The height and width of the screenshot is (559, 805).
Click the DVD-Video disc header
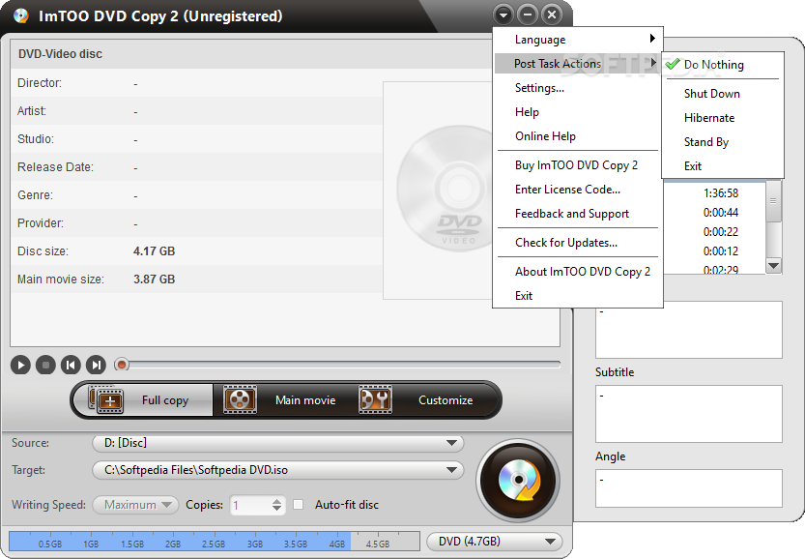click(60, 54)
